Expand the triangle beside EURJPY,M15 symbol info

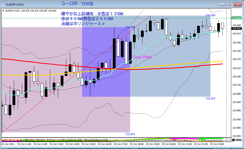point(3,11)
